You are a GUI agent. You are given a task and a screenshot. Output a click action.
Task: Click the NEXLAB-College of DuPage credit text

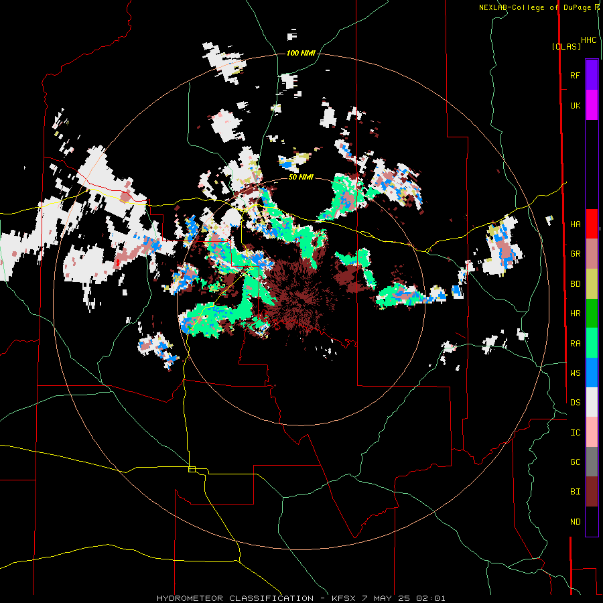tap(535, 7)
